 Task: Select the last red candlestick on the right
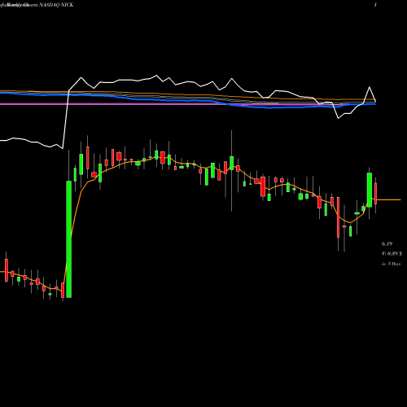[x=376, y=194]
